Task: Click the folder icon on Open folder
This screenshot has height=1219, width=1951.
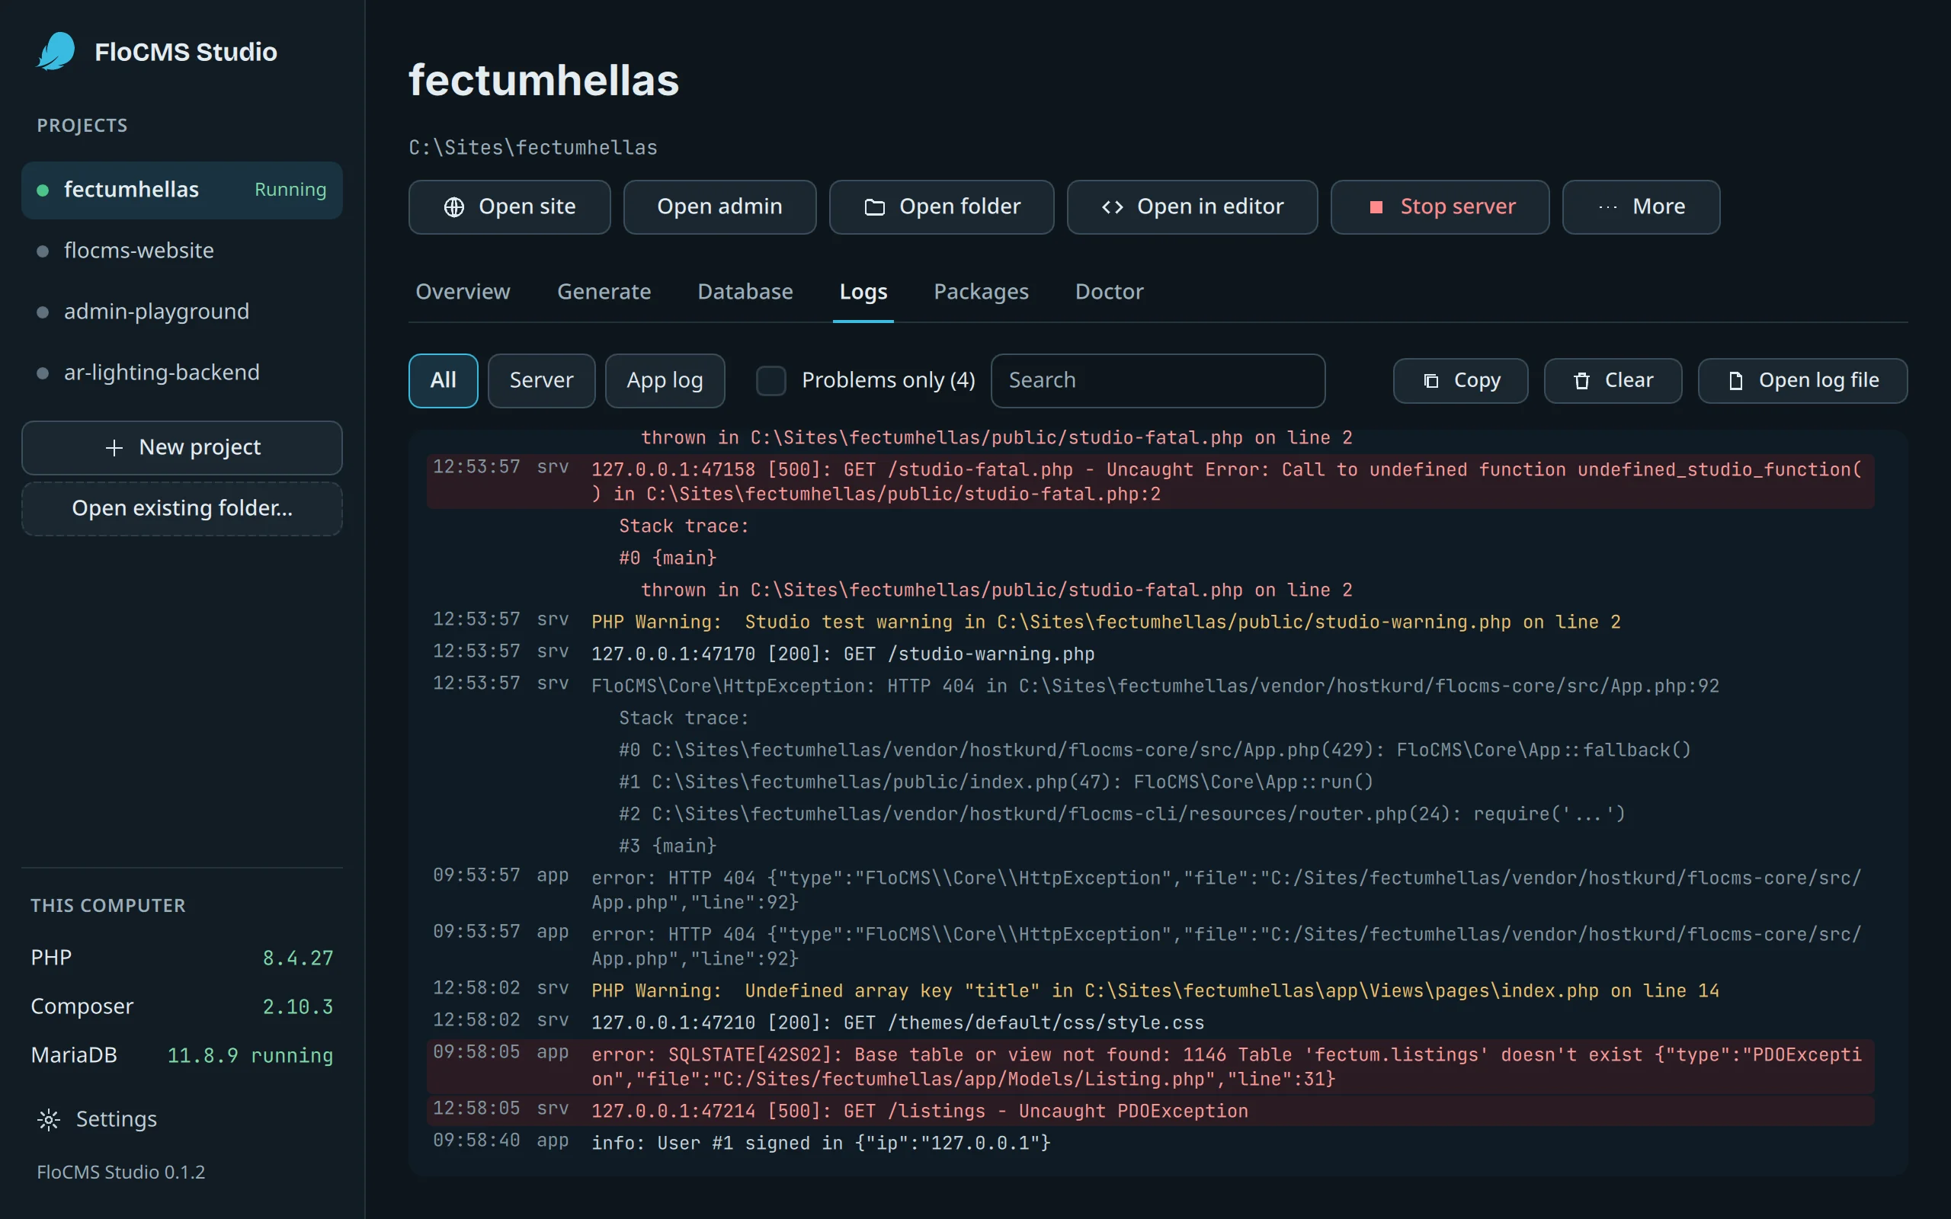Action: tap(875, 207)
